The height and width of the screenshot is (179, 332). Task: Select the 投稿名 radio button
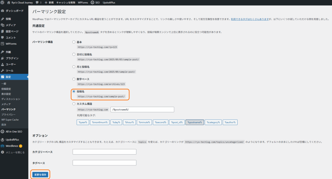74,91
